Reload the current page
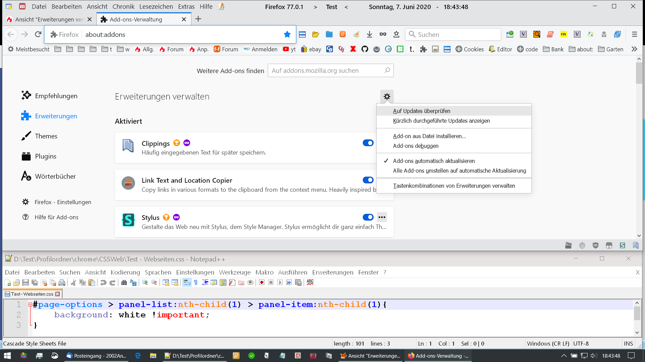 pos(38,34)
